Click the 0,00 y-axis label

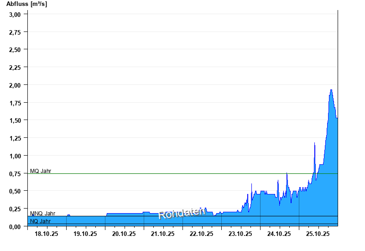15,227
